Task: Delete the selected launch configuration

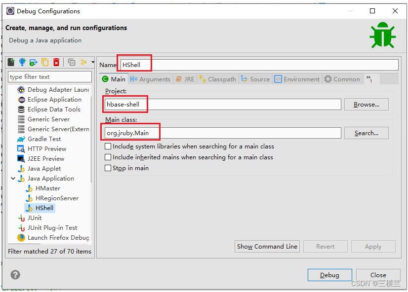Action: (x=56, y=62)
